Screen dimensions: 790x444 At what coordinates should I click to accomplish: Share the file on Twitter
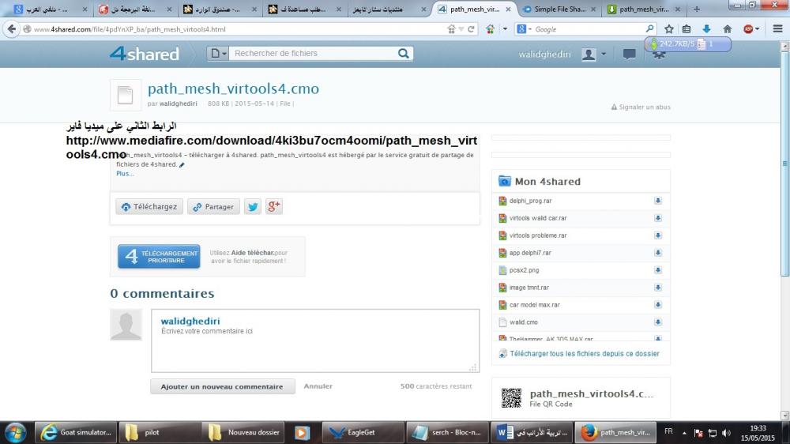pyautogui.click(x=253, y=207)
